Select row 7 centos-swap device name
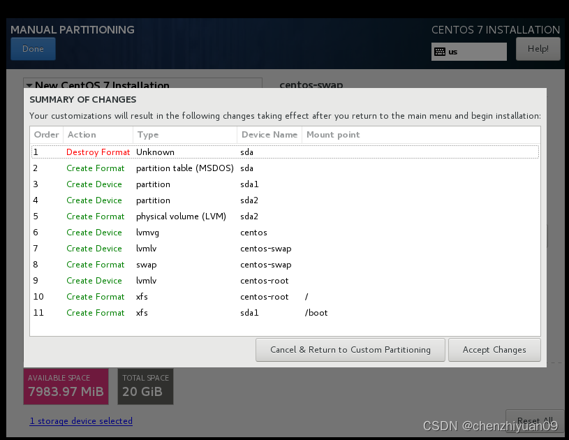Viewport: 569px width, 440px height. pos(265,249)
